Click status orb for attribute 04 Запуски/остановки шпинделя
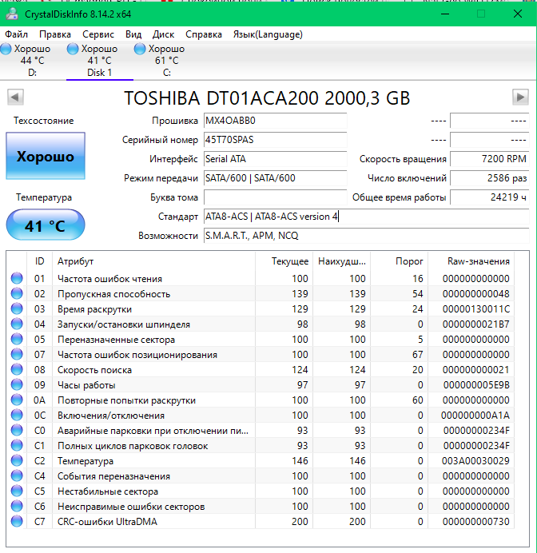 pyautogui.click(x=17, y=324)
